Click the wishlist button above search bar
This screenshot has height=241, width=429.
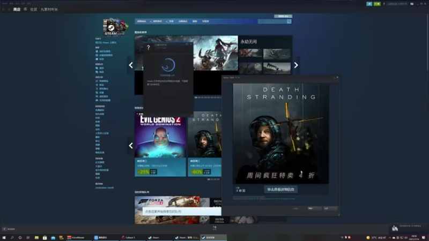(283, 16)
